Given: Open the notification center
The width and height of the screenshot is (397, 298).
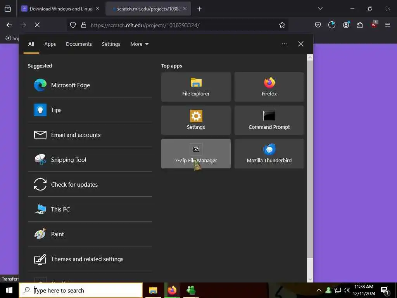Looking at the screenshot, I should (x=385, y=290).
